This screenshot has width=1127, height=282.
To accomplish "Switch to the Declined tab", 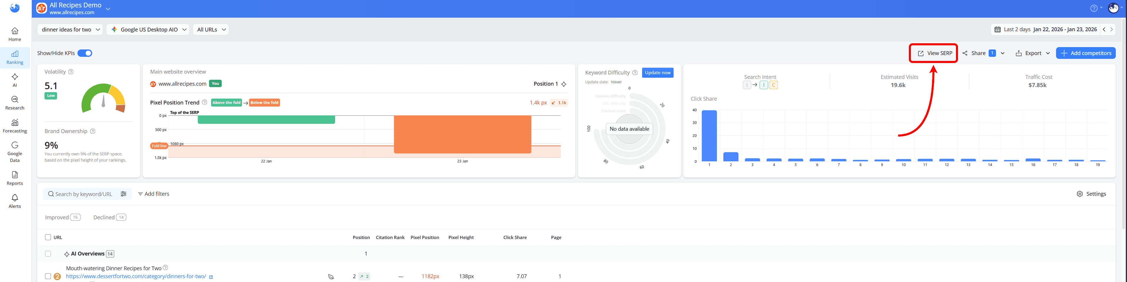I will tap(110, 217).
